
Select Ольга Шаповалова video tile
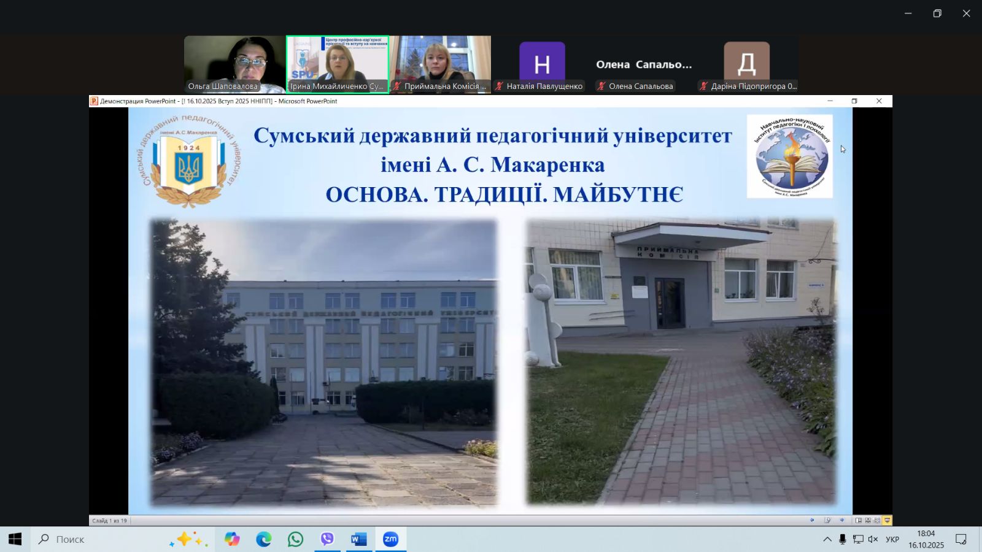(234, 64)
